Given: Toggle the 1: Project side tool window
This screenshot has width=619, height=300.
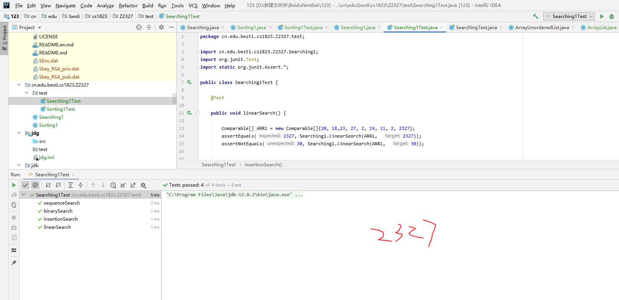Looking at the screenshot, I should point(5,38).
